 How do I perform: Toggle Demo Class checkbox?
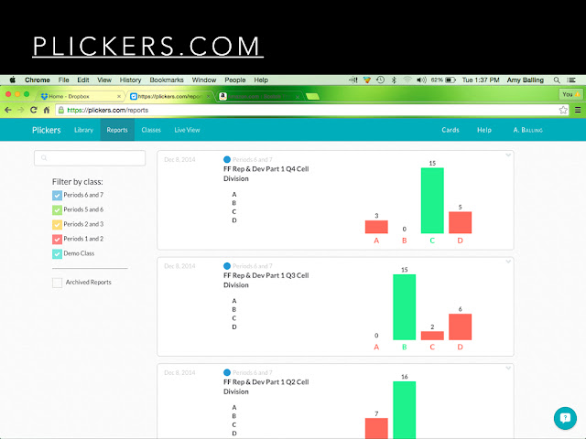(57, 253)
